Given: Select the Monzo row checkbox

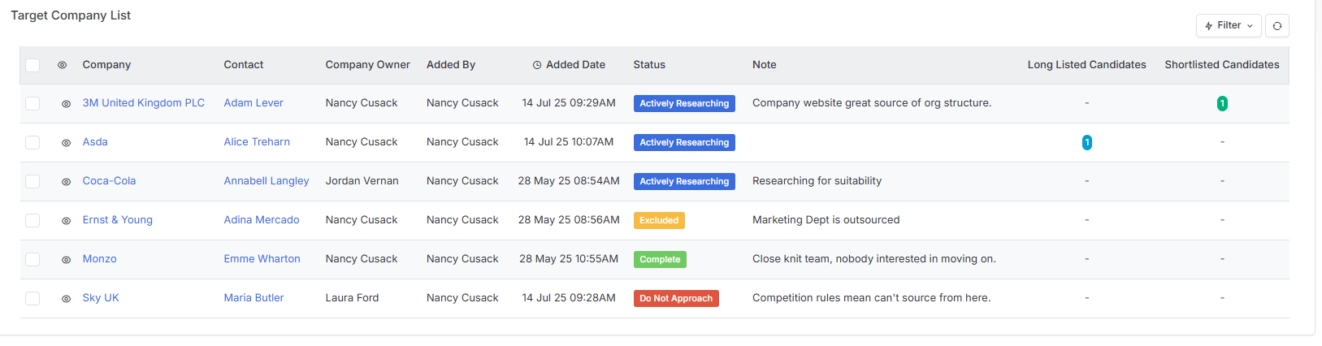Looking at the screenshot, I should [x=33, y=260].
